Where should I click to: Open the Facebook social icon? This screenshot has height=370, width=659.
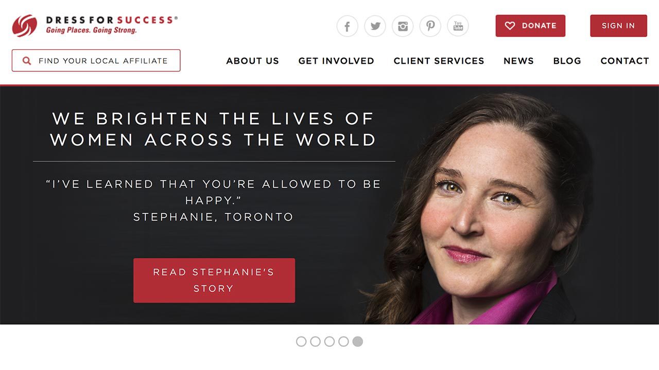tap(348, 26)
